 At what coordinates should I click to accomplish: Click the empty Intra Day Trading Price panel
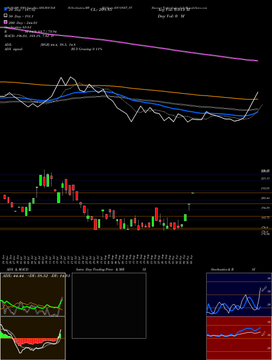tap(109, 305)
